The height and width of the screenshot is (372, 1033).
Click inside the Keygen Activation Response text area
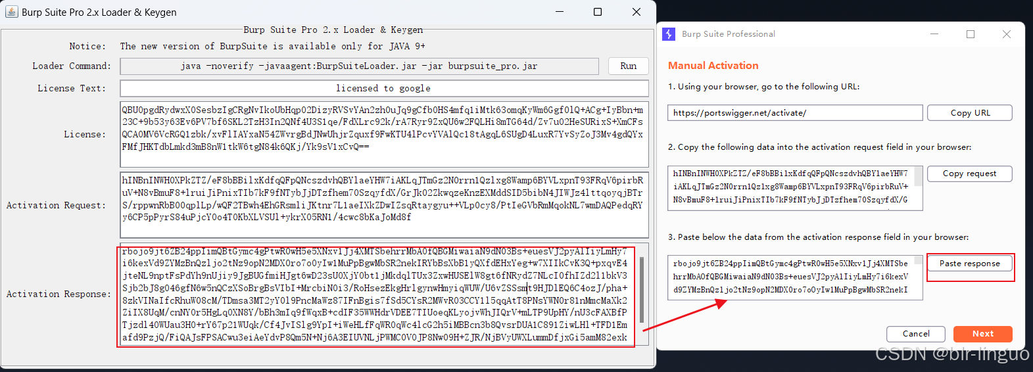[x=379, y=294]
